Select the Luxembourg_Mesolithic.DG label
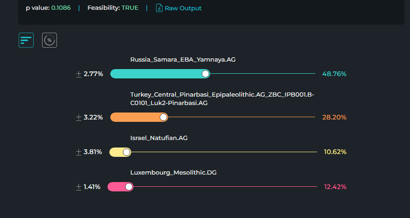410x218 pixels. (173, 173)
